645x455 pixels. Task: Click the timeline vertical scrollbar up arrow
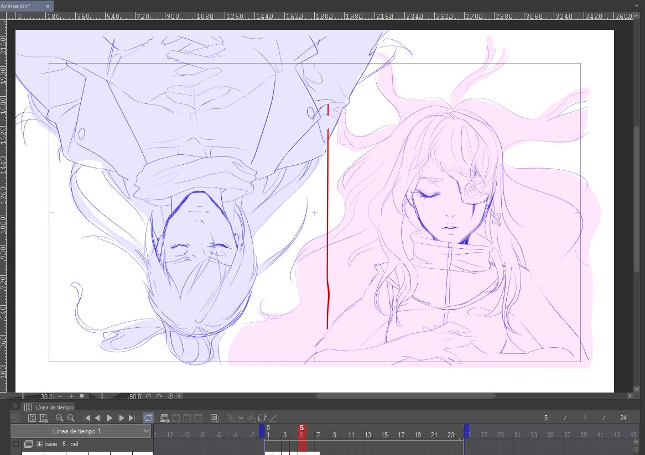(637, 442)
